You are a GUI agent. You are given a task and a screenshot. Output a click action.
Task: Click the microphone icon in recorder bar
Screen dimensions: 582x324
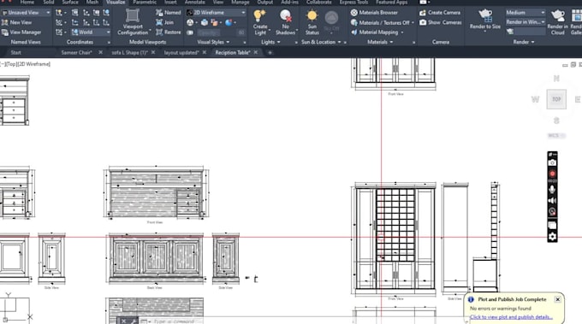pyautogui.click(x=552, y=190)
